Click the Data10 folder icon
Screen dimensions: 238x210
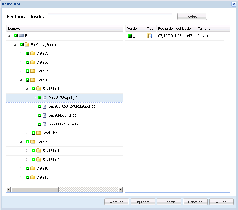tap(33, 168)
